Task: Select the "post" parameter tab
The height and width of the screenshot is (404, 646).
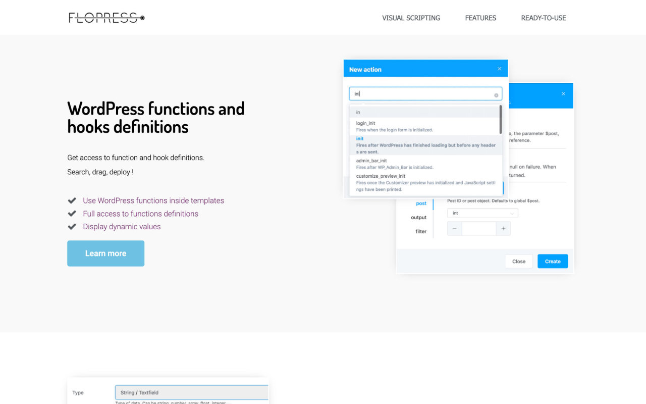Action: 421,203
